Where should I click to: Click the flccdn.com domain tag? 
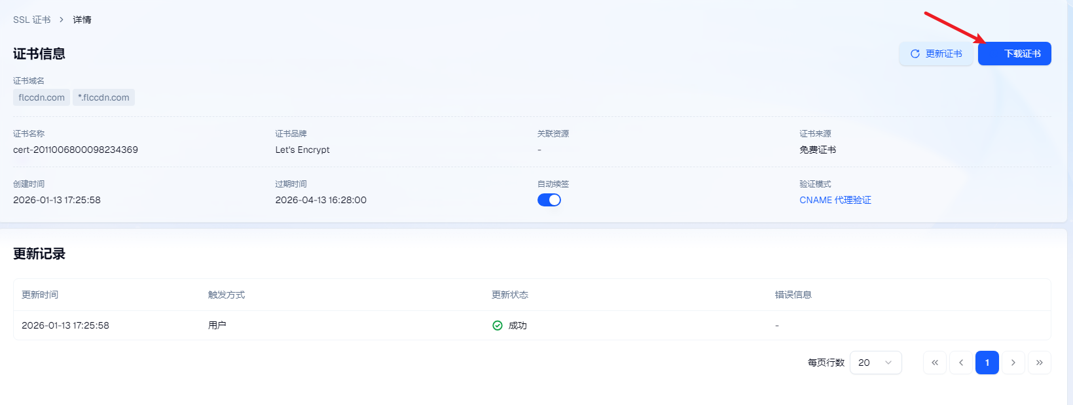pos(41,97)
